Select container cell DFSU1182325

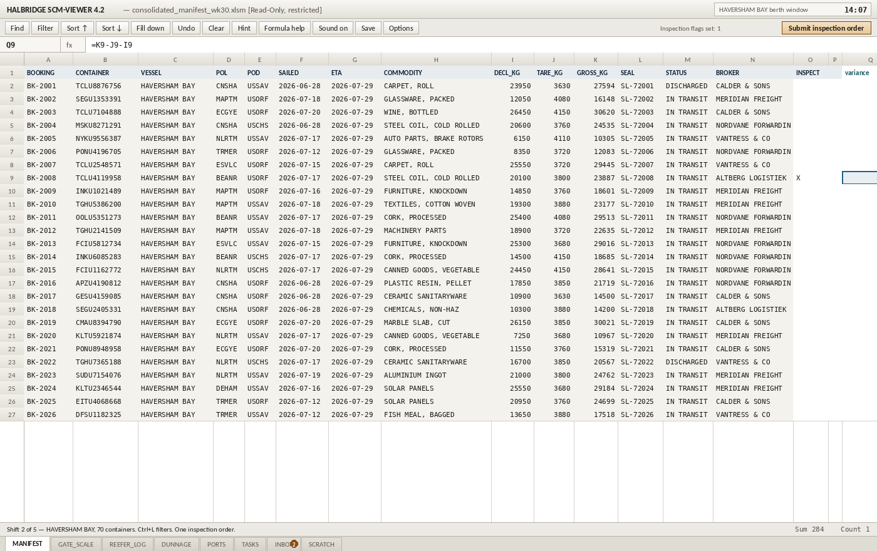click(x=105, y=415)
